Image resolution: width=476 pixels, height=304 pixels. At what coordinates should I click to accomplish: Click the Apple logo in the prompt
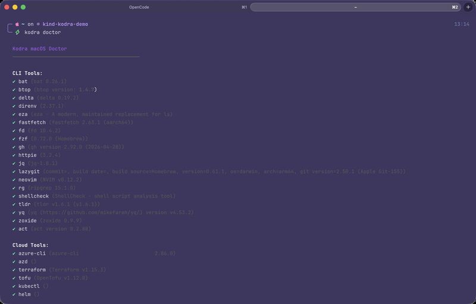[17, 24]
